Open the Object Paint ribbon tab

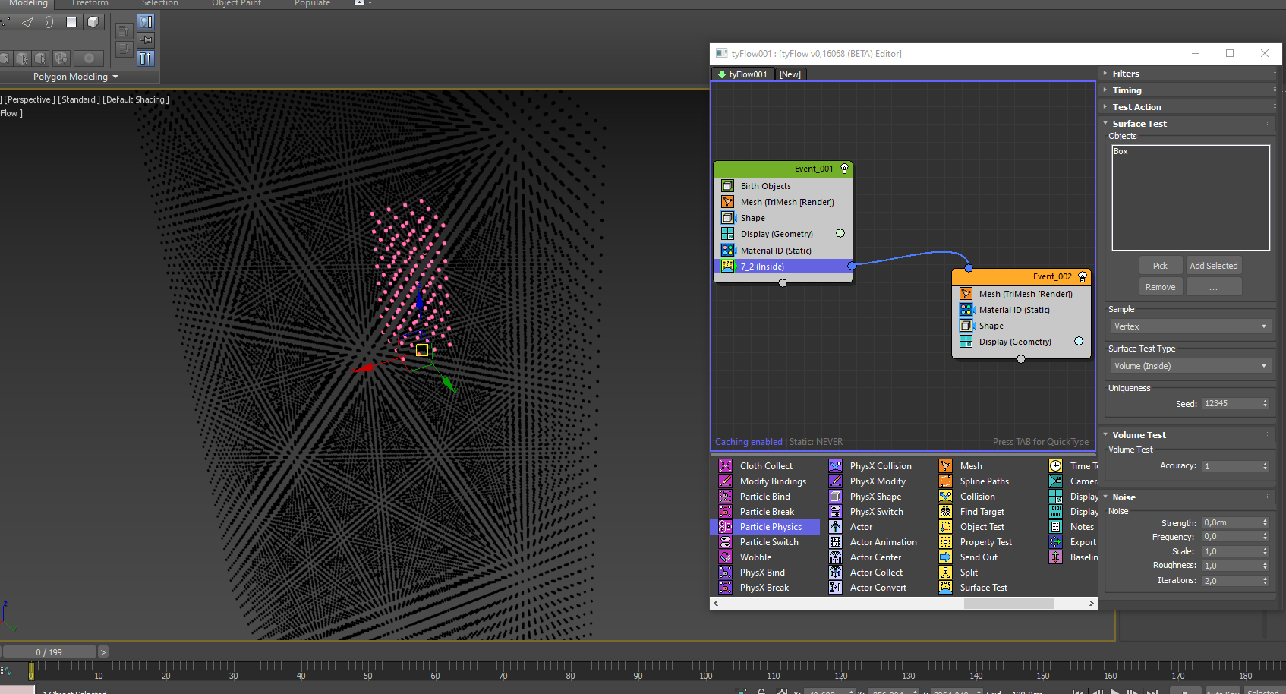tap(236, 3)
